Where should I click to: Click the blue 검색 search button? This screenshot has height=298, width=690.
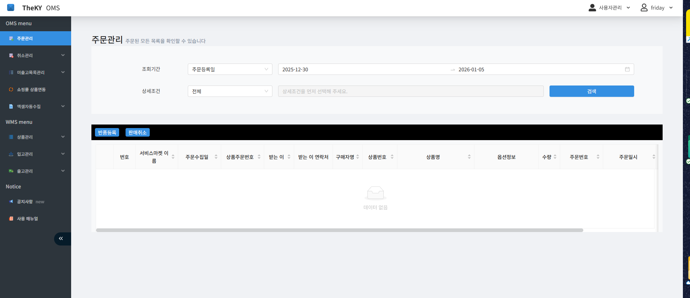pyautogui.click(x=591, y=91)
